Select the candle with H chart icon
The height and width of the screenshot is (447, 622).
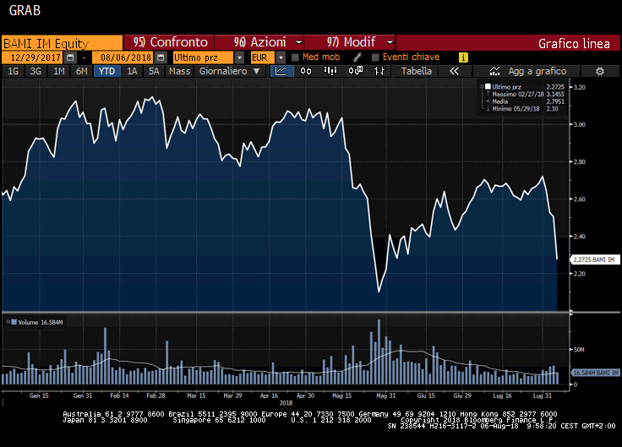point(355,71)
